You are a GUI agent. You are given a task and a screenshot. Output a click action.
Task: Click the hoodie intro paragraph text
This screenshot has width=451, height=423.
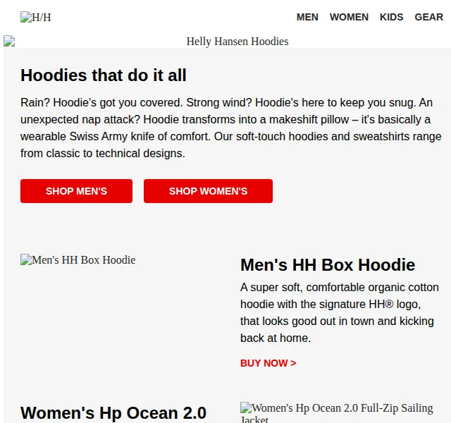tap(231, 128)
